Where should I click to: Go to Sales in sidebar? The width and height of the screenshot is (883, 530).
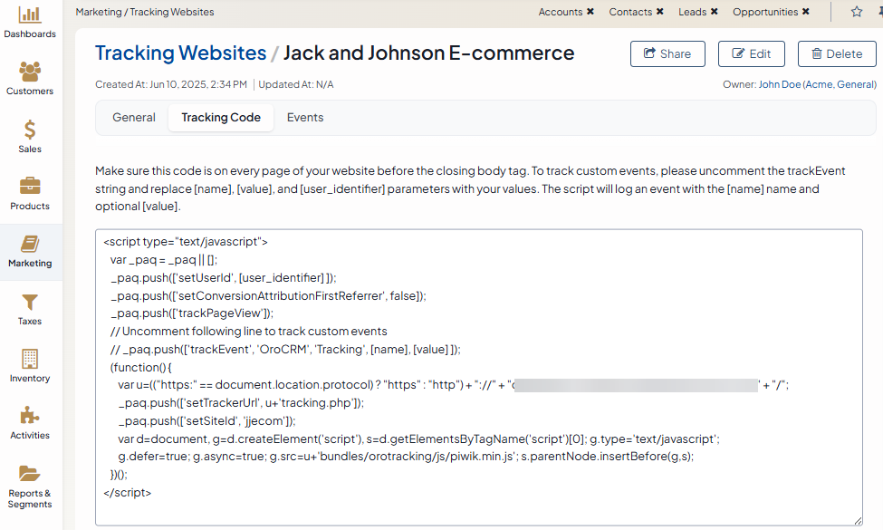(x=30, y=136)
